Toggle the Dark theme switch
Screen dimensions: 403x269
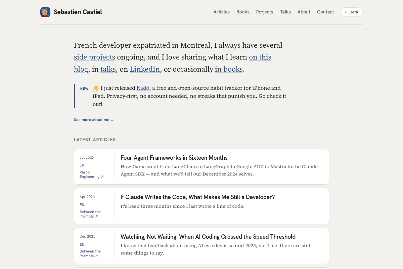[352, 12]
